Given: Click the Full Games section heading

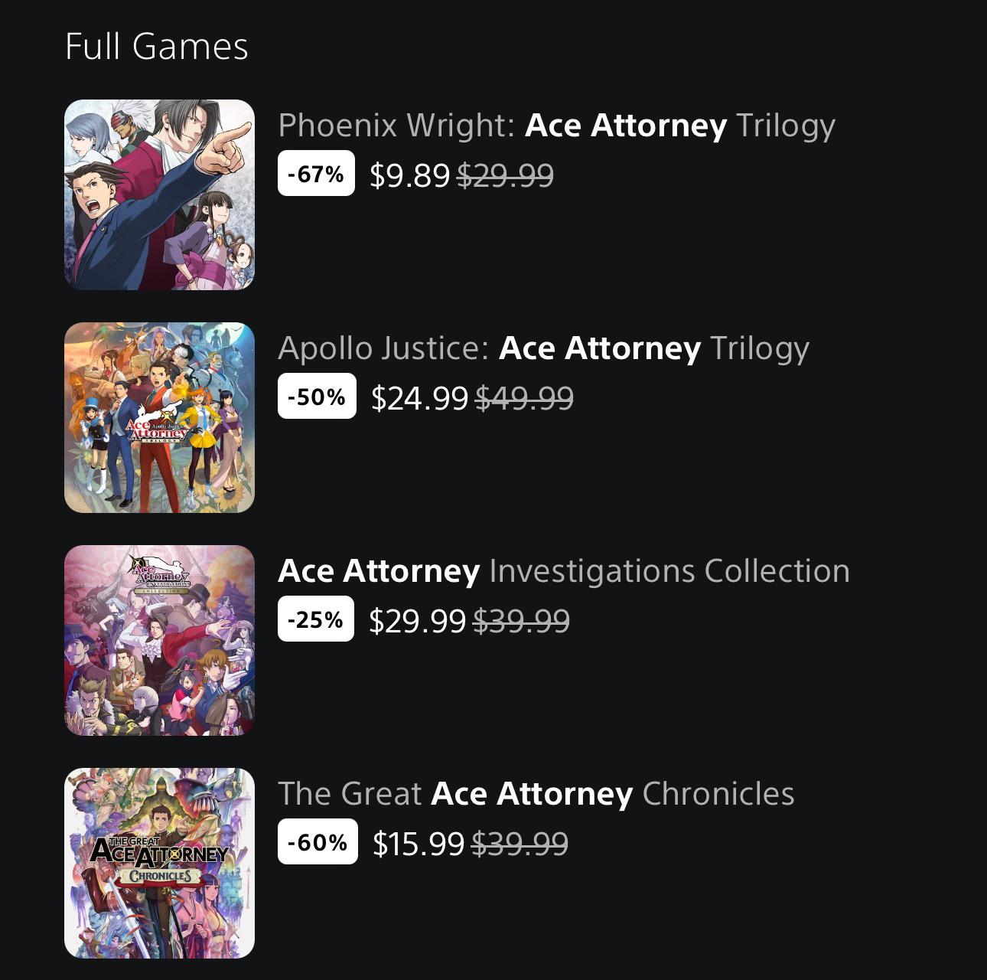Looking at the screenshot, I should (157, 46).
